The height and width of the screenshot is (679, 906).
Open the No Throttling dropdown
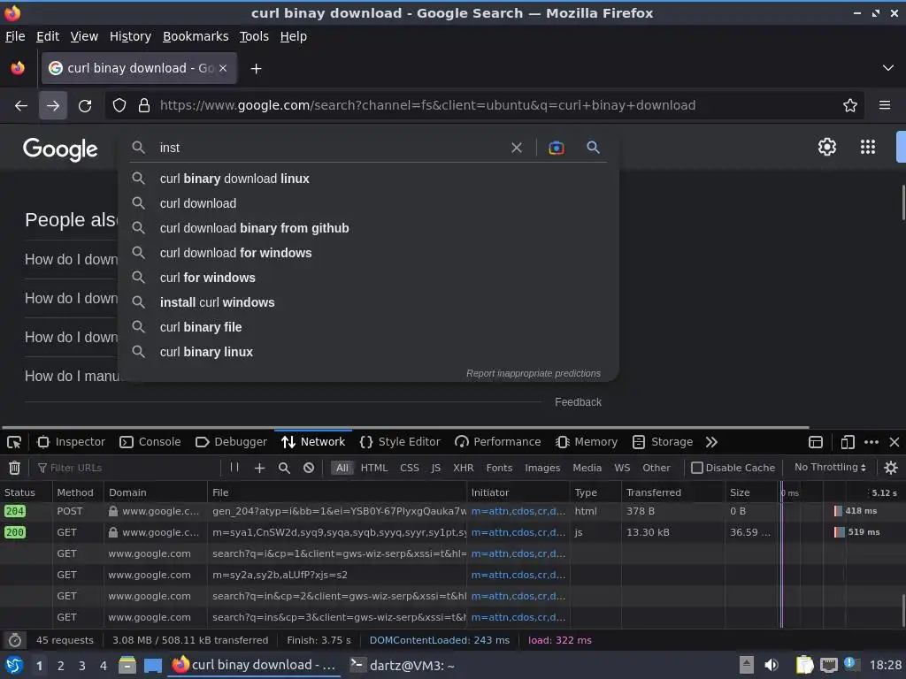830,467
